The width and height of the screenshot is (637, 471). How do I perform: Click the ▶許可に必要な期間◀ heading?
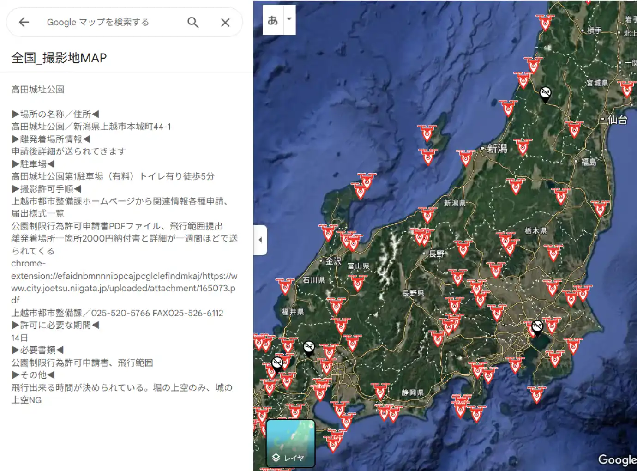tap(55, 325)
